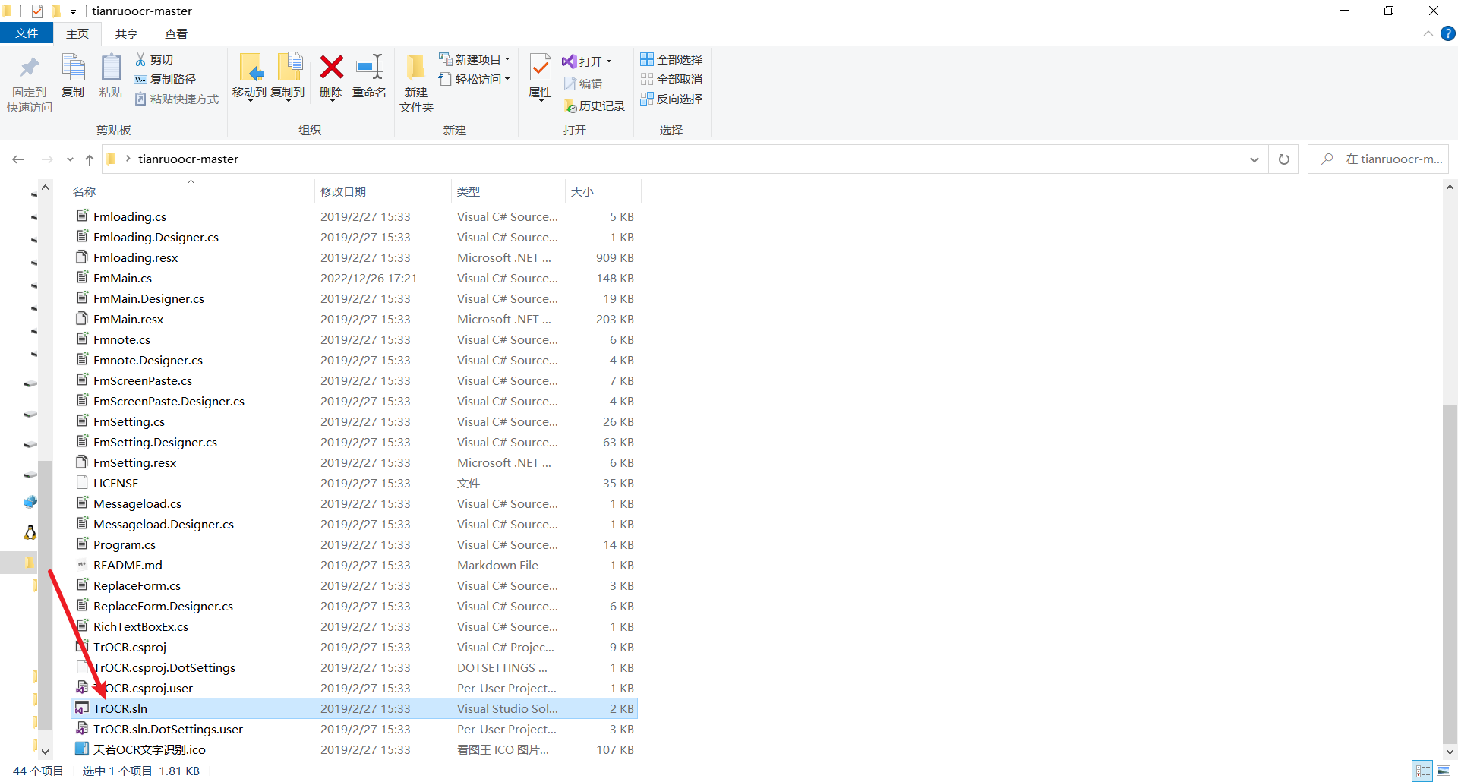The width and height of the screenshot is (1458, 782).
Task: Click Properties checkmark in Quick Access Toolbar
Action: (x=37, y=11)
